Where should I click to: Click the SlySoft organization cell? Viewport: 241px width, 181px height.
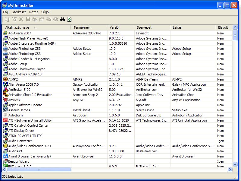click(141, 100)
